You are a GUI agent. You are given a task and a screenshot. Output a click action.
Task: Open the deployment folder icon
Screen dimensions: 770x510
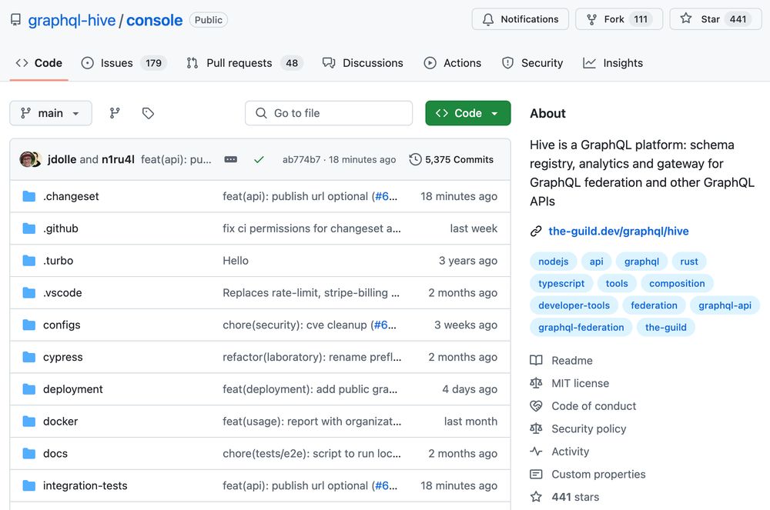tap(29, 389)
